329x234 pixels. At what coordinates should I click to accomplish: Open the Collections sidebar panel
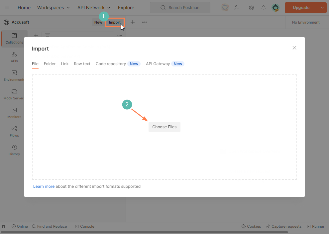pos(14,39)
